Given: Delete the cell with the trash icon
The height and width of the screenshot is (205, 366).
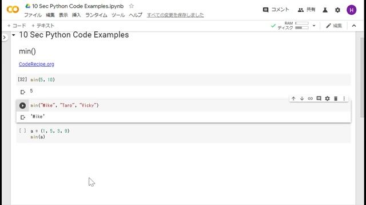Looking at the screenshot, I should [336, 99].
